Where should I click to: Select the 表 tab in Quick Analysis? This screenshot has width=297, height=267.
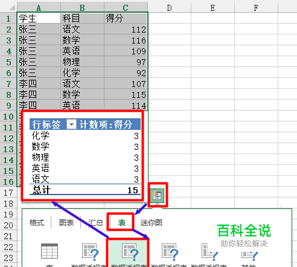pyautogui.click(x=122, y=222)
